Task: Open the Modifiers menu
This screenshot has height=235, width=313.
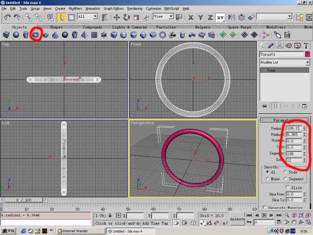Action: [75, 9]
